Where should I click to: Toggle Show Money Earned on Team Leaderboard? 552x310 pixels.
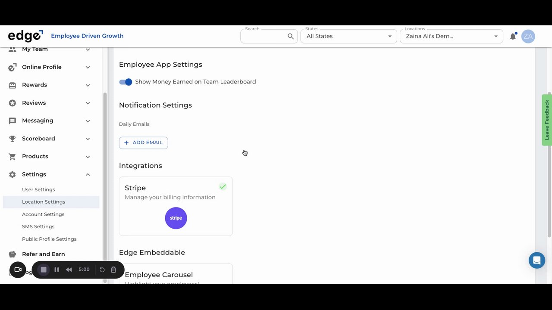[x=126, y=82]
